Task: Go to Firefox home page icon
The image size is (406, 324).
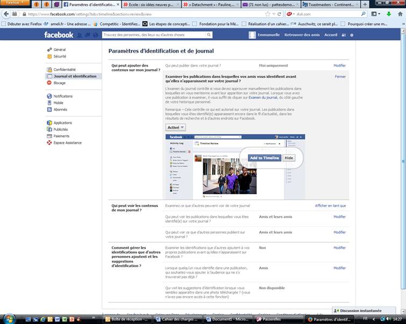Action: click(x=400, y=14)
